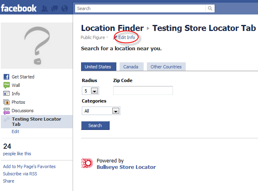This screenshot has width=258, height=191.
Task: Click into the Zip Code field
Action: 143,90
